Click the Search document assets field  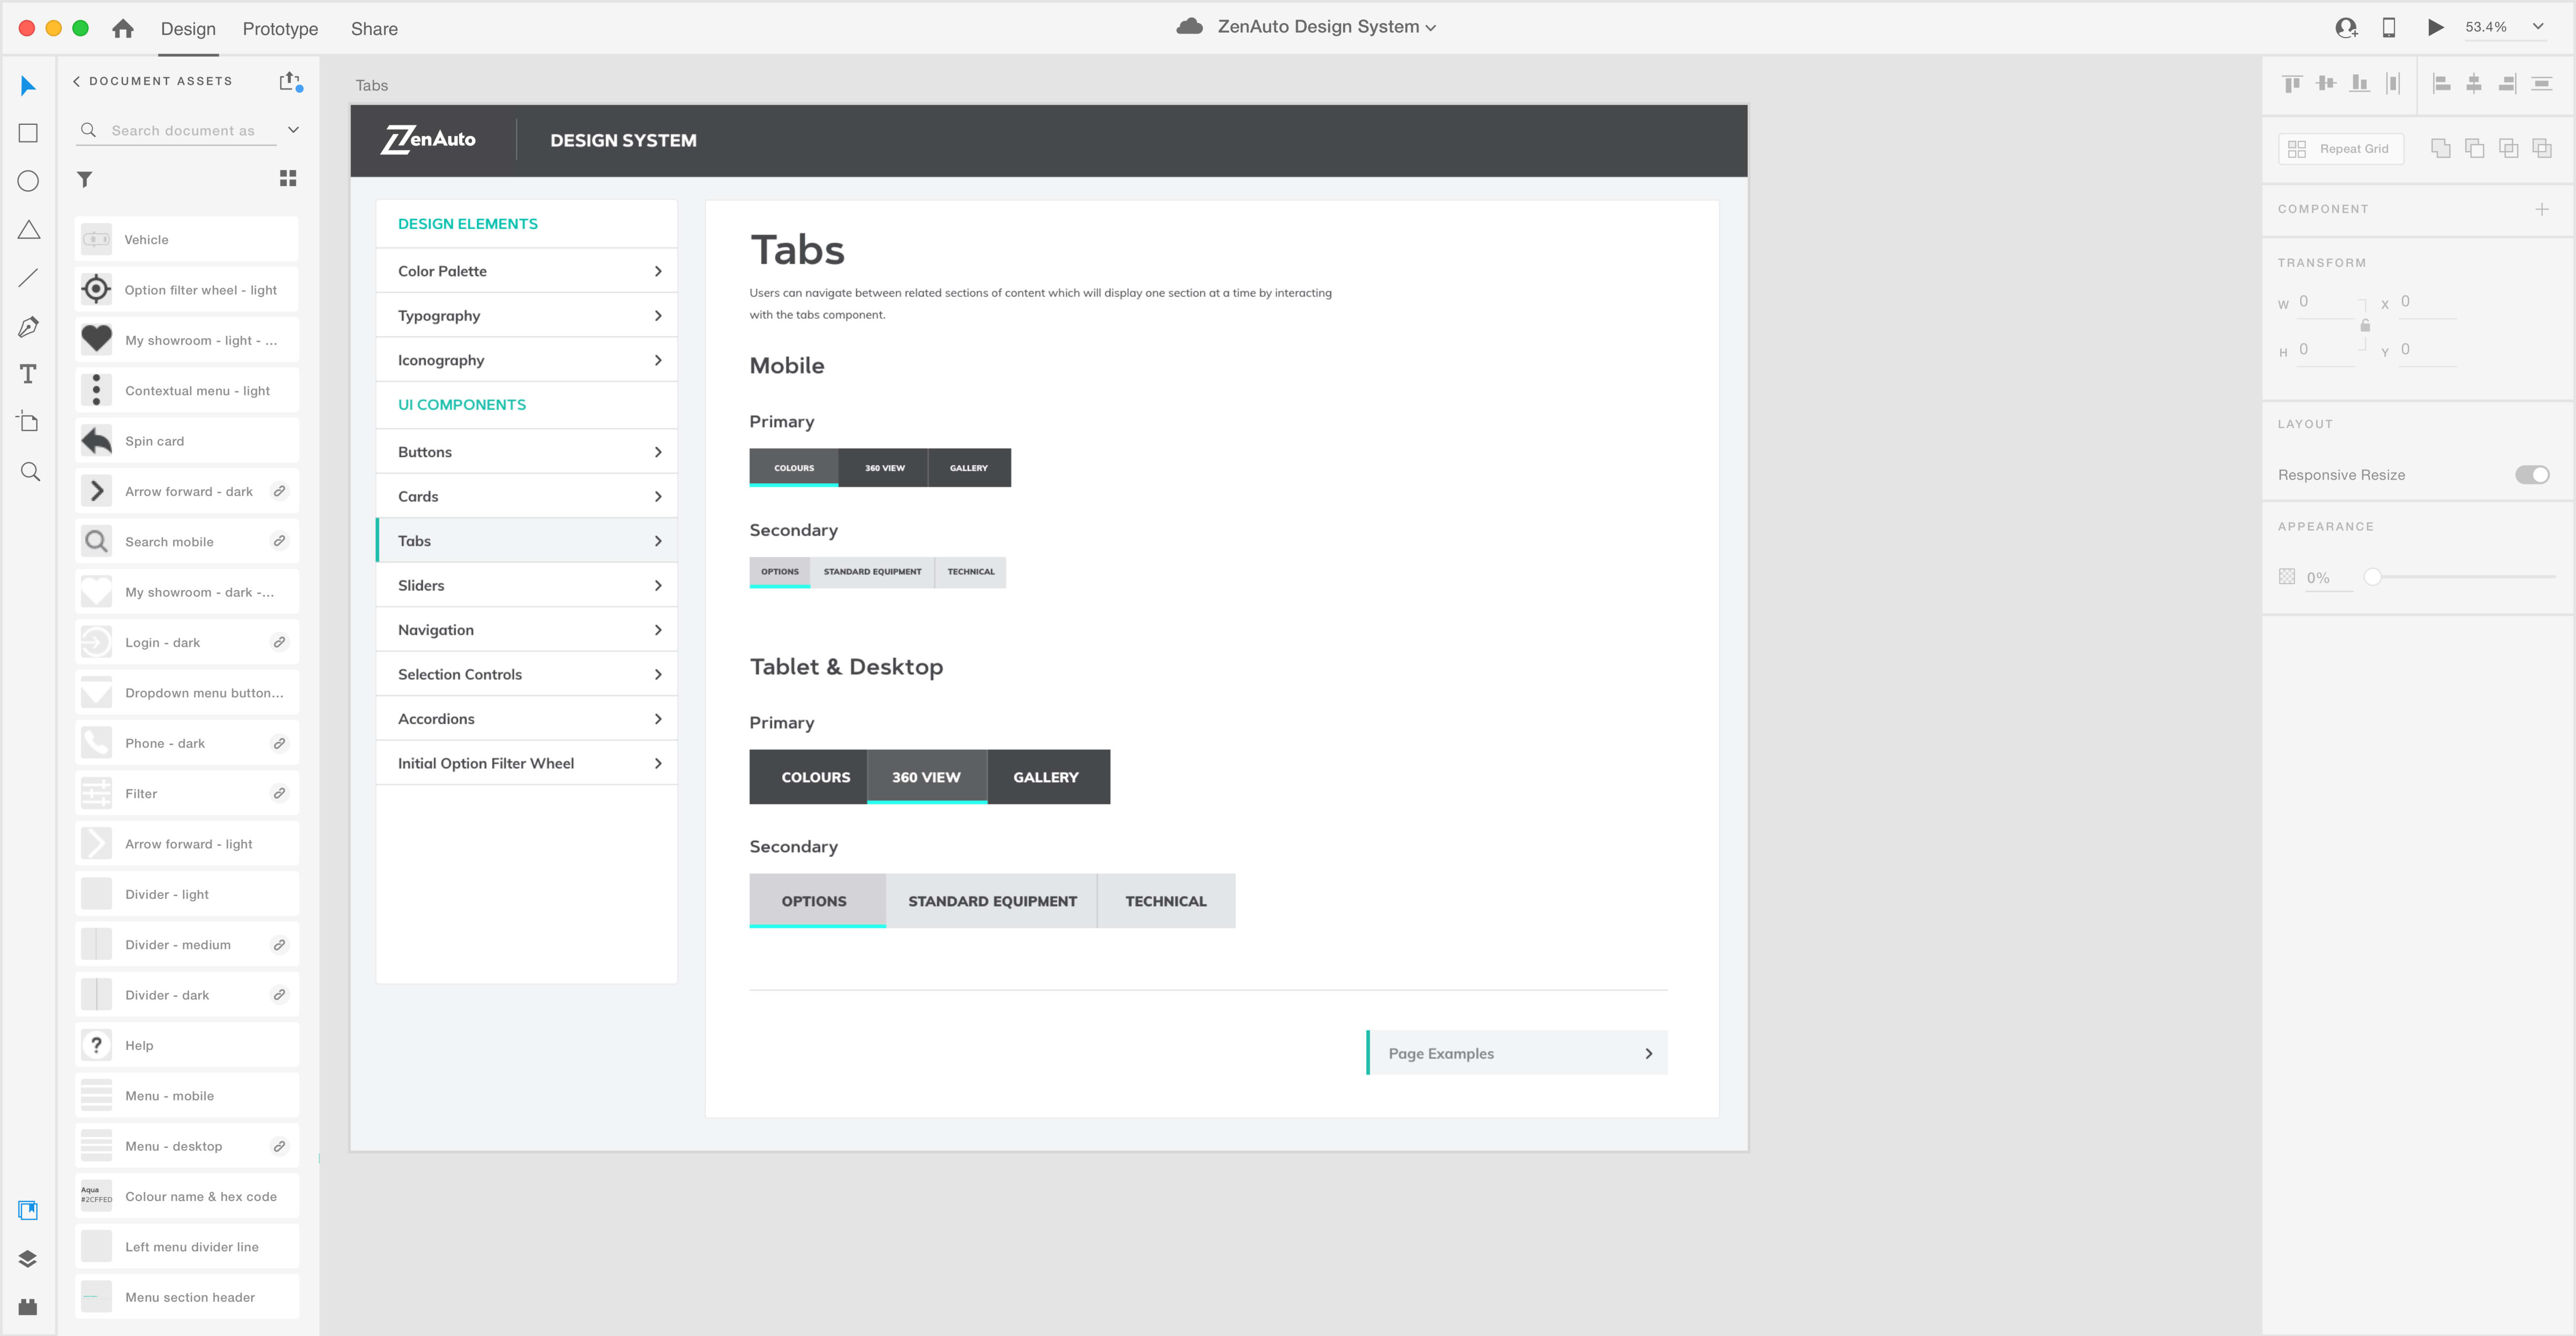point(183,130)
